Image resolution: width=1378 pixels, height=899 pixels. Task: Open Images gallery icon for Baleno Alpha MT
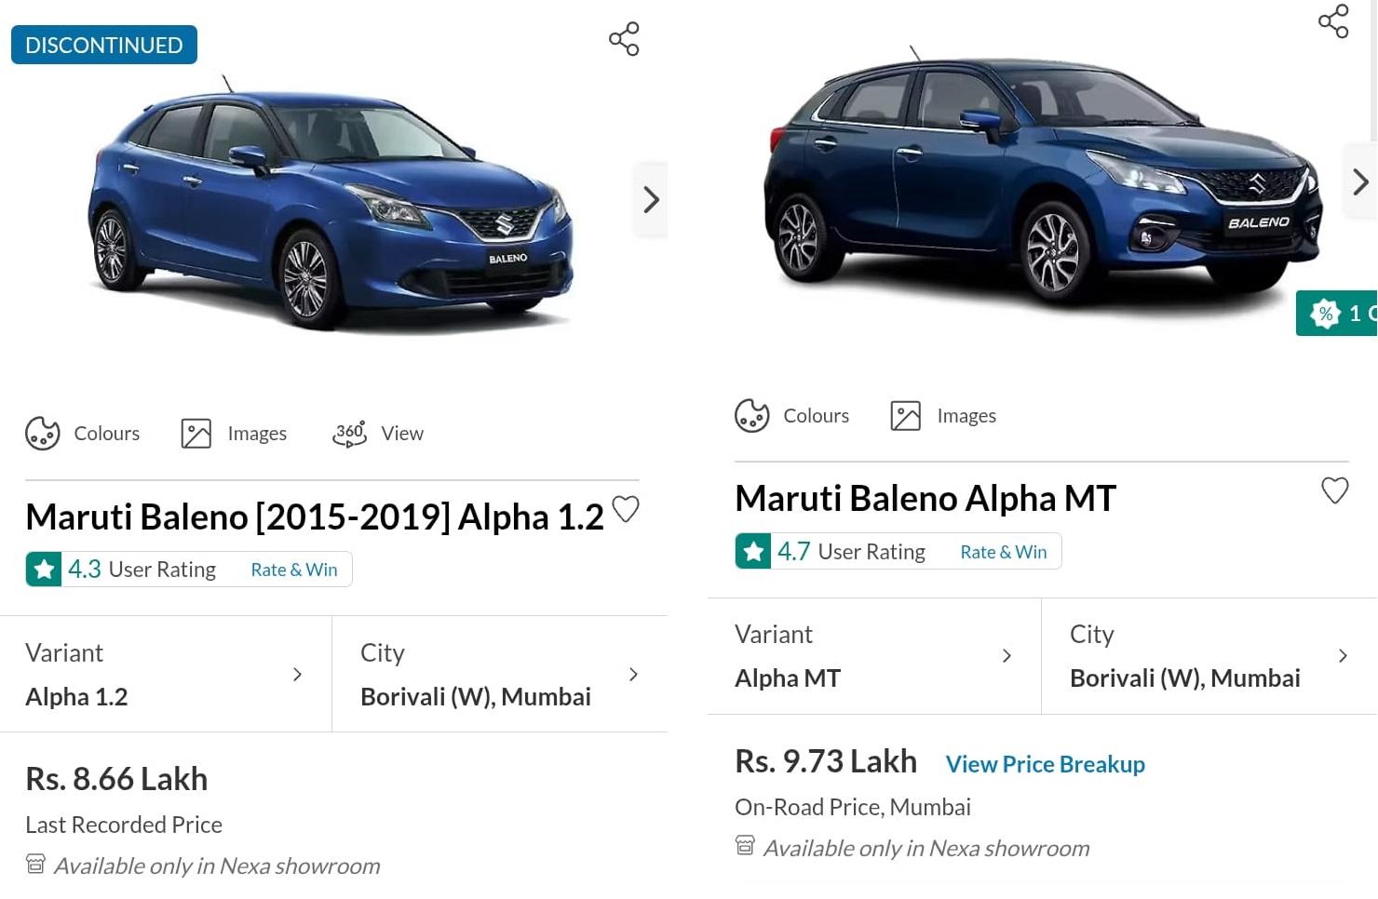(x=906, y=416)
